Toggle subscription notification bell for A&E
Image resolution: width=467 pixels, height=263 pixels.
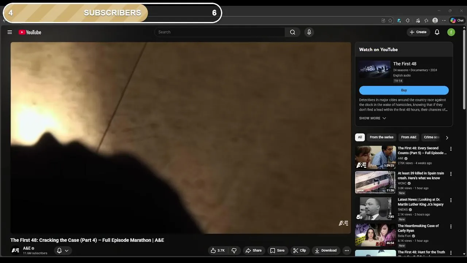pos(59,251)
